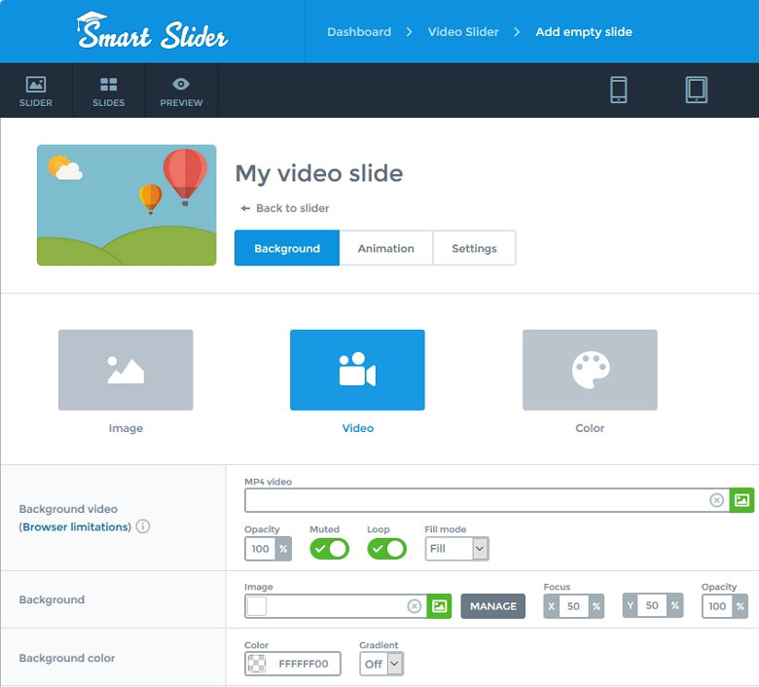
Task: Switch to the Settings tab
Action: [x=475, y=248]
